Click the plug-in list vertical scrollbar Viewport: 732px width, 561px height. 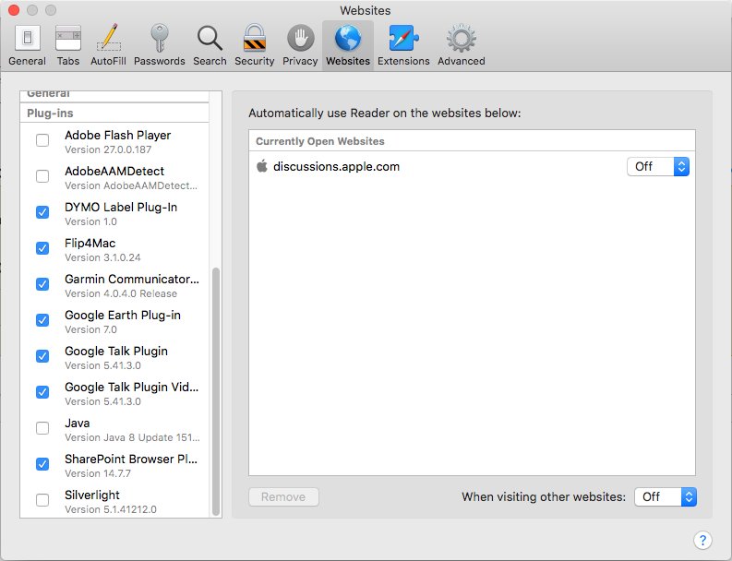pyautogui.click(x=216, y=391)
